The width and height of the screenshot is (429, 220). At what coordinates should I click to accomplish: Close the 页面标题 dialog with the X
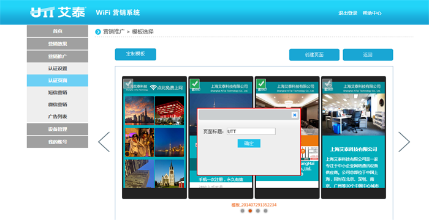(294, 115)
